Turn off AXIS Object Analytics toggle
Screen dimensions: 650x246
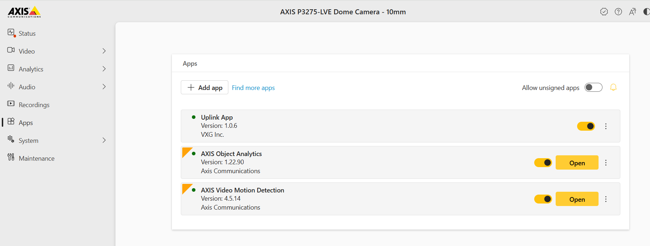(x=543, y=163)
